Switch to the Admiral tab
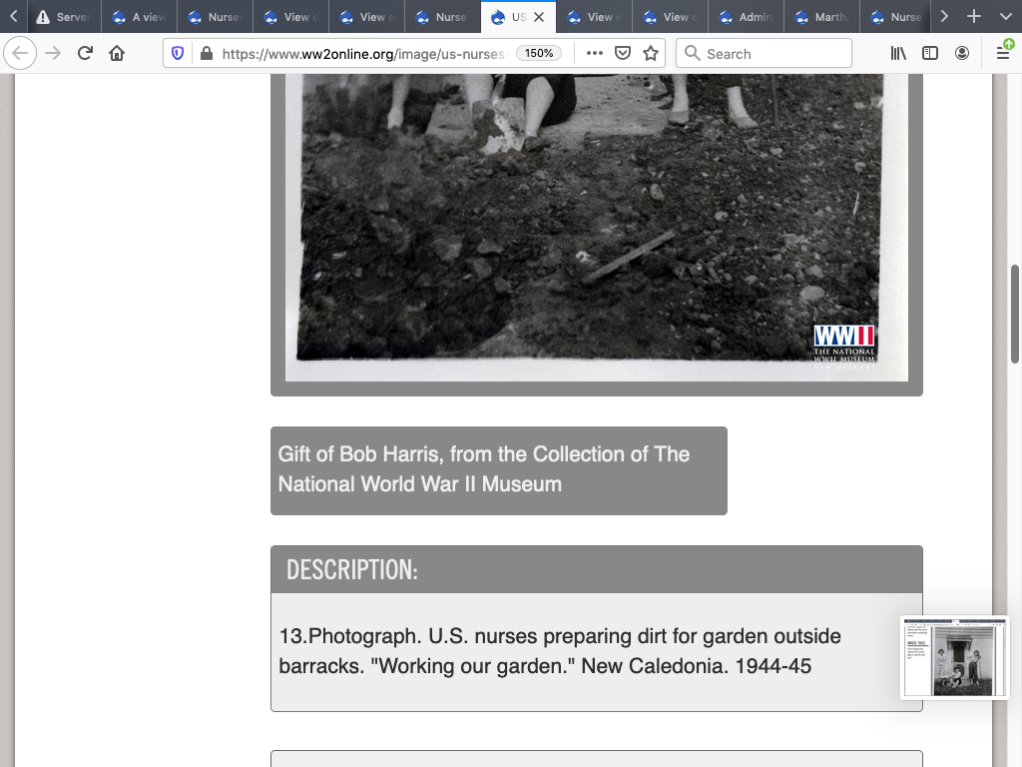 [x=747, y=17]
